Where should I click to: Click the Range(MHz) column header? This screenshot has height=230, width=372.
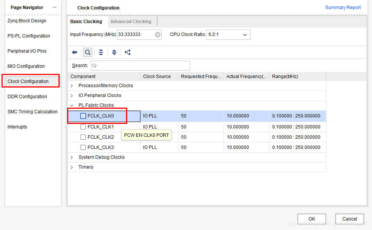tap(298, 77)
